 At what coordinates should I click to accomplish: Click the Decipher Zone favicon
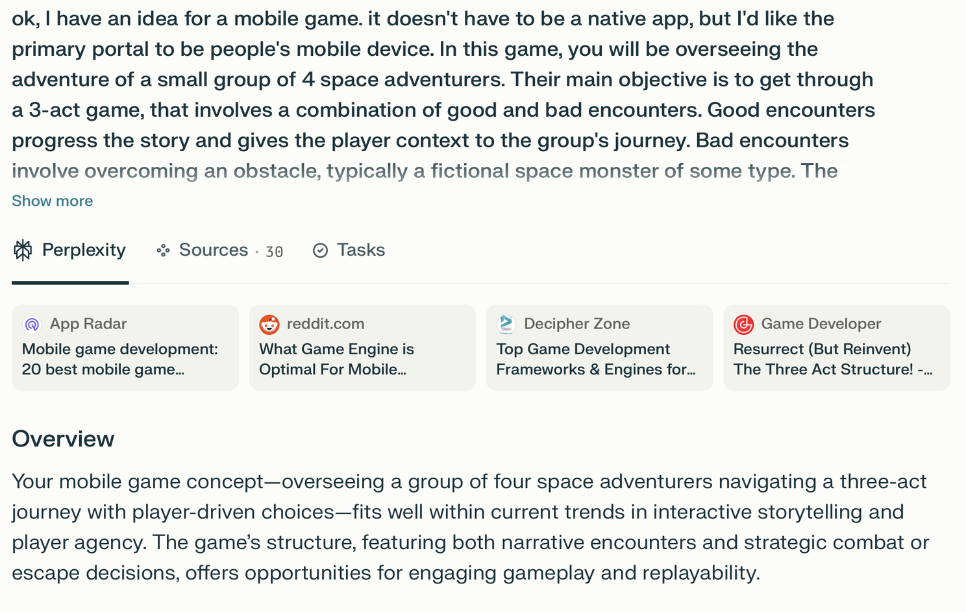click(x=506, y=324)
